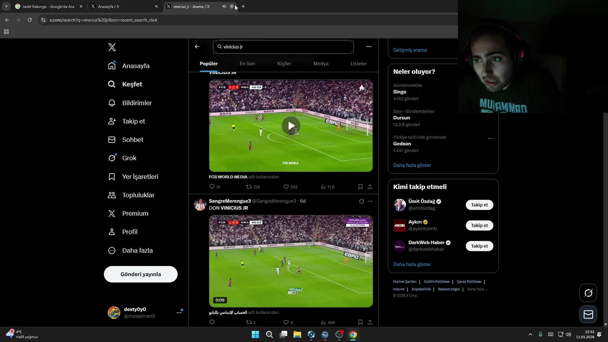This screenshot has width=608, height=342.
Task: Play the FCB WORLD MEDIA video
Action: click(x=291, y=126)
